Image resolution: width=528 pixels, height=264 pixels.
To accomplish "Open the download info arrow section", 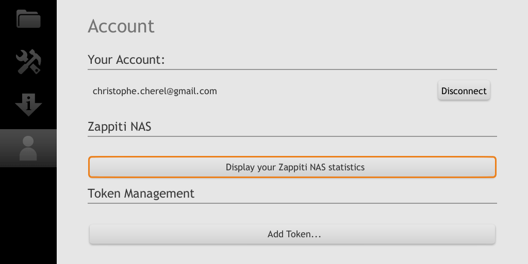I will (x=28, y=105).
